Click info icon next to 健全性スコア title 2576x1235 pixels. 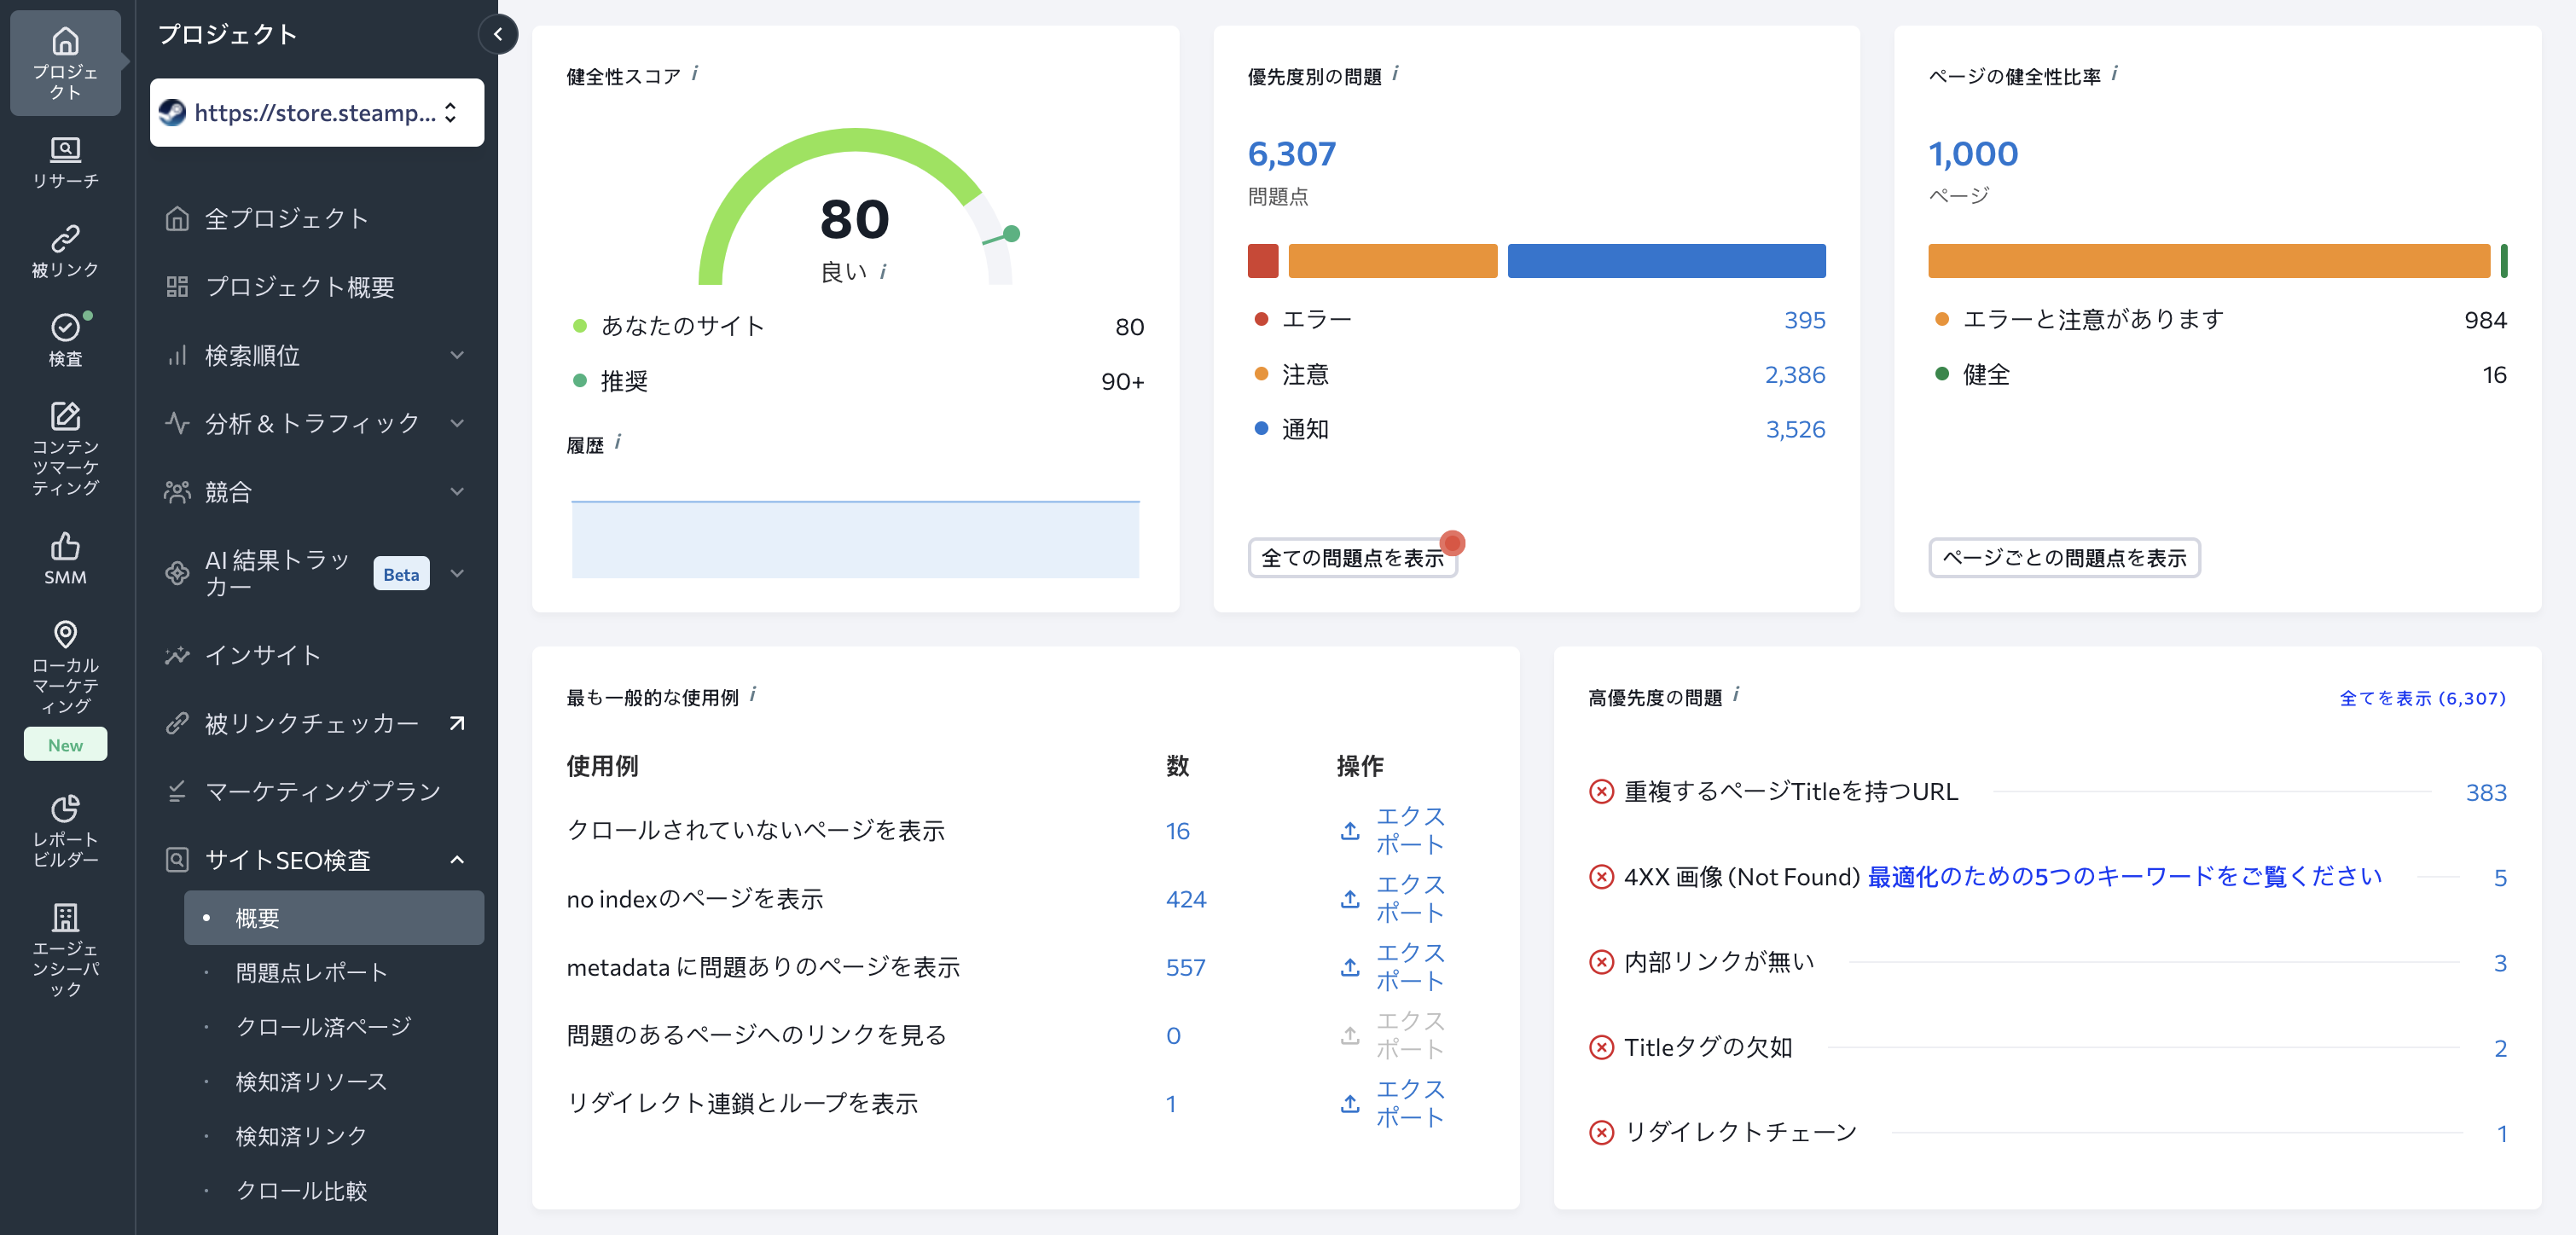(x=695, y=74)
